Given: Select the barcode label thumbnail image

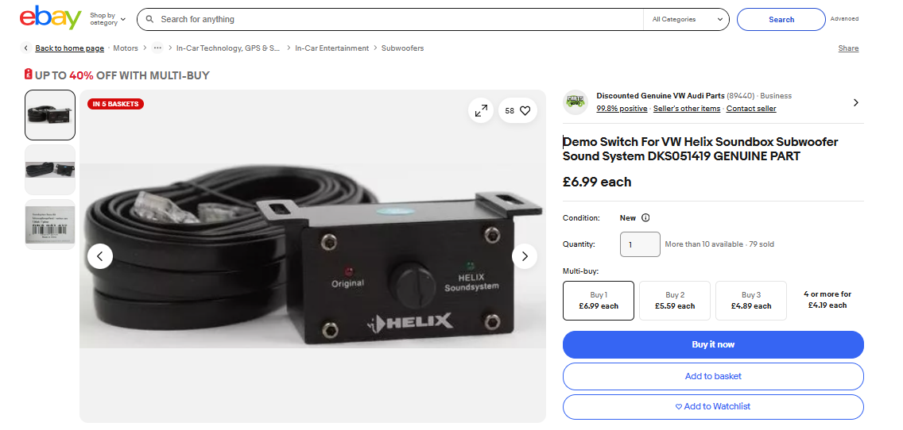Looking at the screenshot, I should (x=50, y=225).
